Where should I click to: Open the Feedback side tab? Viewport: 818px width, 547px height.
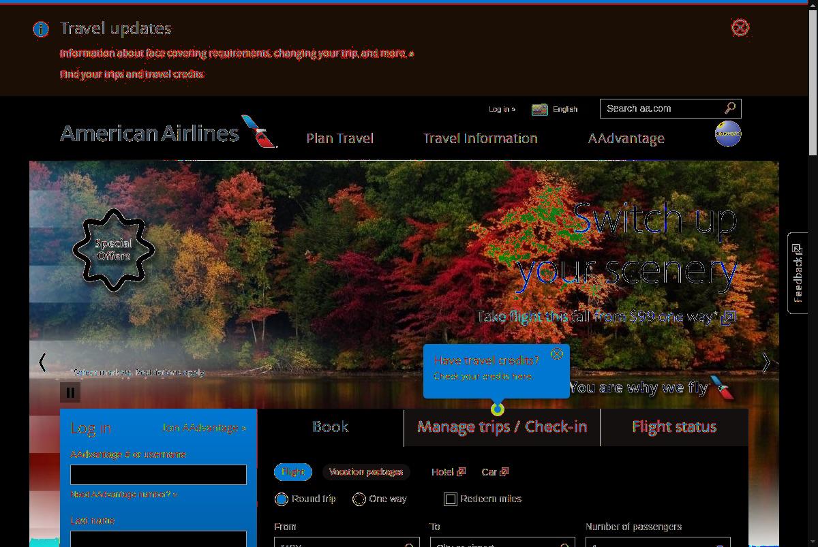(798, 273)
